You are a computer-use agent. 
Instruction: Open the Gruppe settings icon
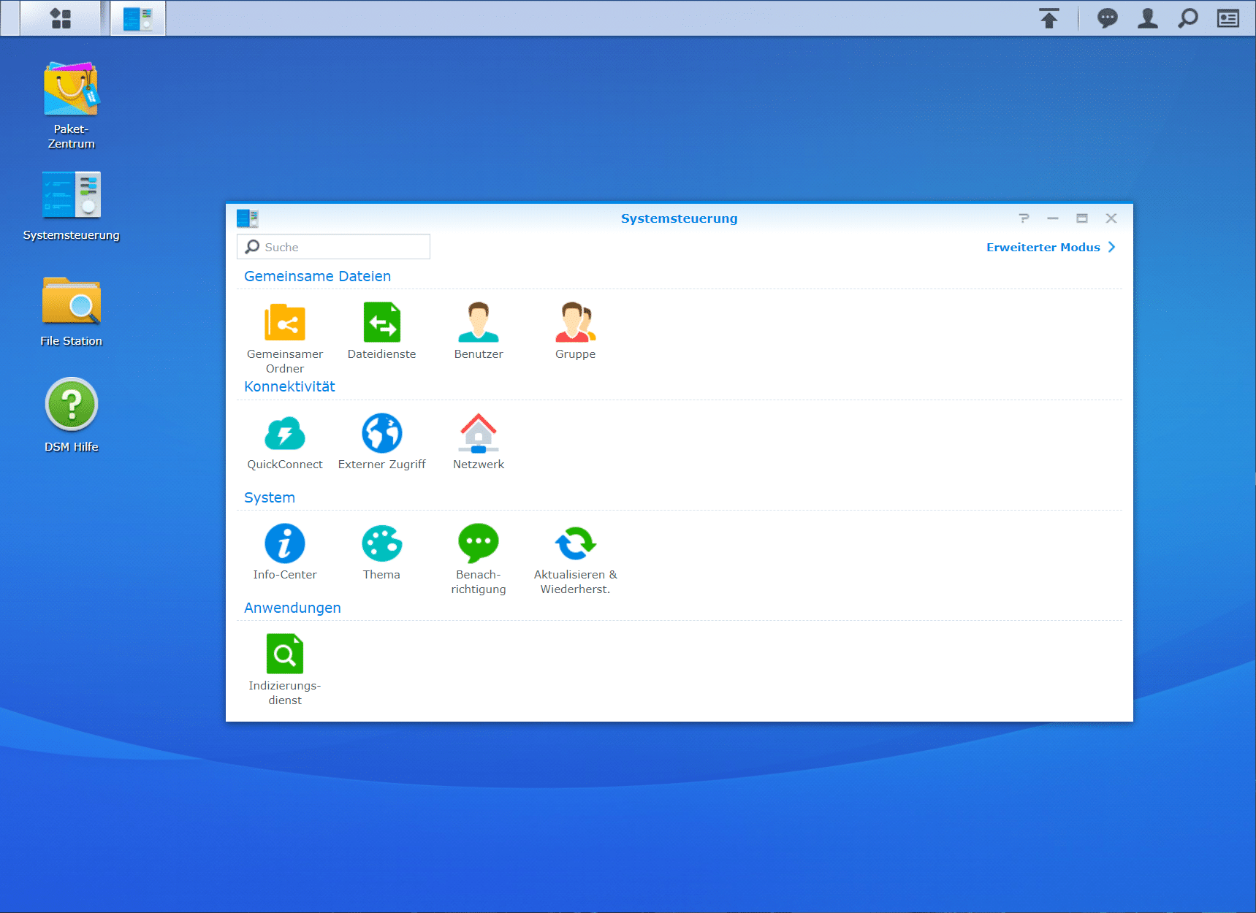tap(575, 323)
